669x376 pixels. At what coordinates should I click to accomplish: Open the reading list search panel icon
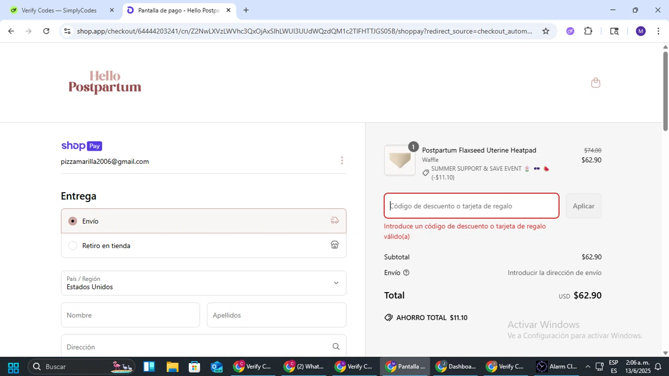tap(614, 31)
